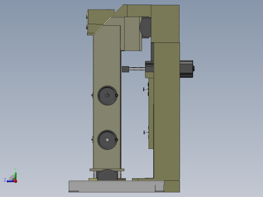Image resolution: width=263 pixels, height=197 pixels.
Task: Select the upper right block above right column
Action: pyautogui.click(x=165, y=24)
